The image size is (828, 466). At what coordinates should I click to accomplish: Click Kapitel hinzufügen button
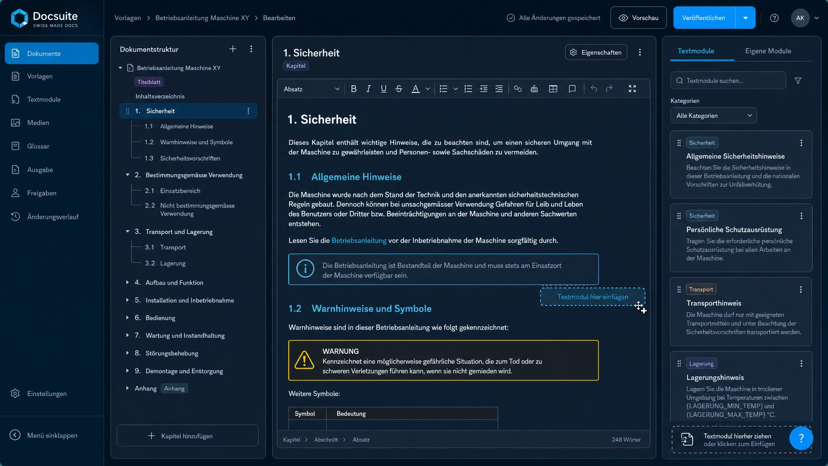[x=188, y=436]
